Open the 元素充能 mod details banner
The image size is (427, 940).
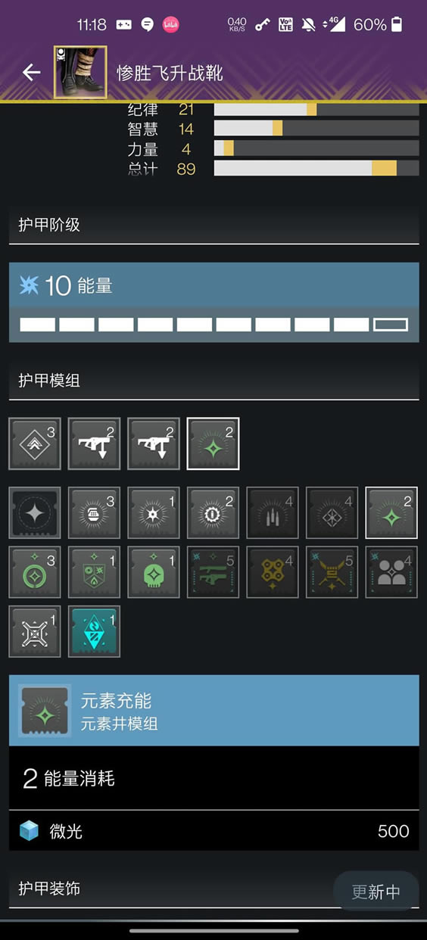(x=213, y=711)
